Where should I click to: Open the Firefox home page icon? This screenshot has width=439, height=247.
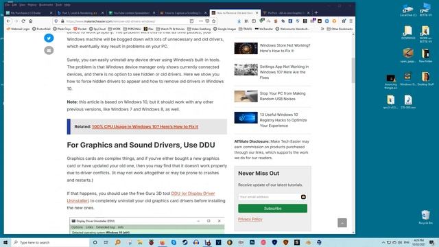30,21
